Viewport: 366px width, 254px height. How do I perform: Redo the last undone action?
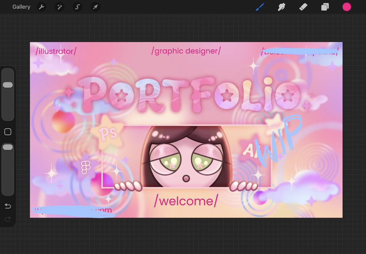pos(8,219)
